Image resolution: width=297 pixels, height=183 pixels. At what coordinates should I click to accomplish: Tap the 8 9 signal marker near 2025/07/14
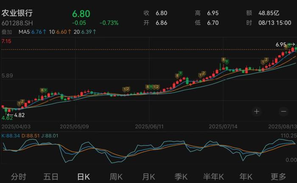225,60
